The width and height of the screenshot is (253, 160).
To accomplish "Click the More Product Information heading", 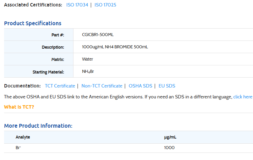I will click(38, 126).
